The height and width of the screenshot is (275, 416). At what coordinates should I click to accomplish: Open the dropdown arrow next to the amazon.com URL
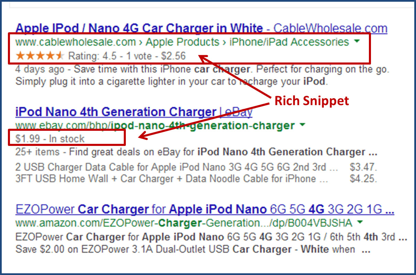[x=360, y=222]
